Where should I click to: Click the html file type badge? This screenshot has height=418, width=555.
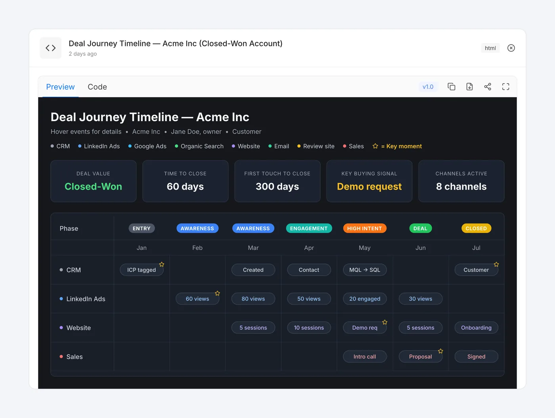[x=490, y=48]
